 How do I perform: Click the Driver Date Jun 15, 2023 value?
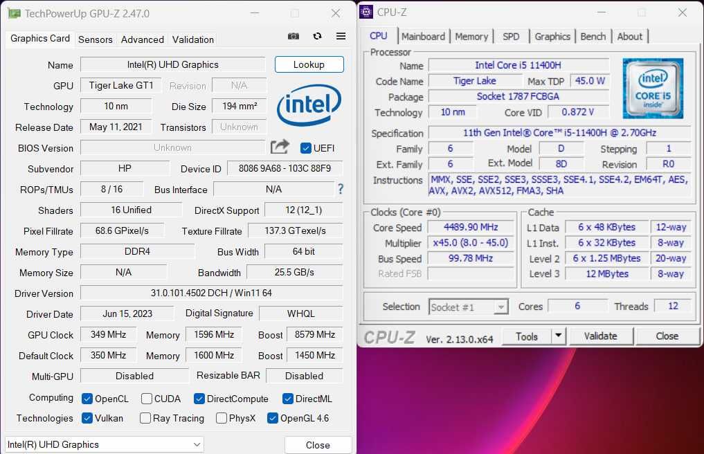tap(127, 314)
